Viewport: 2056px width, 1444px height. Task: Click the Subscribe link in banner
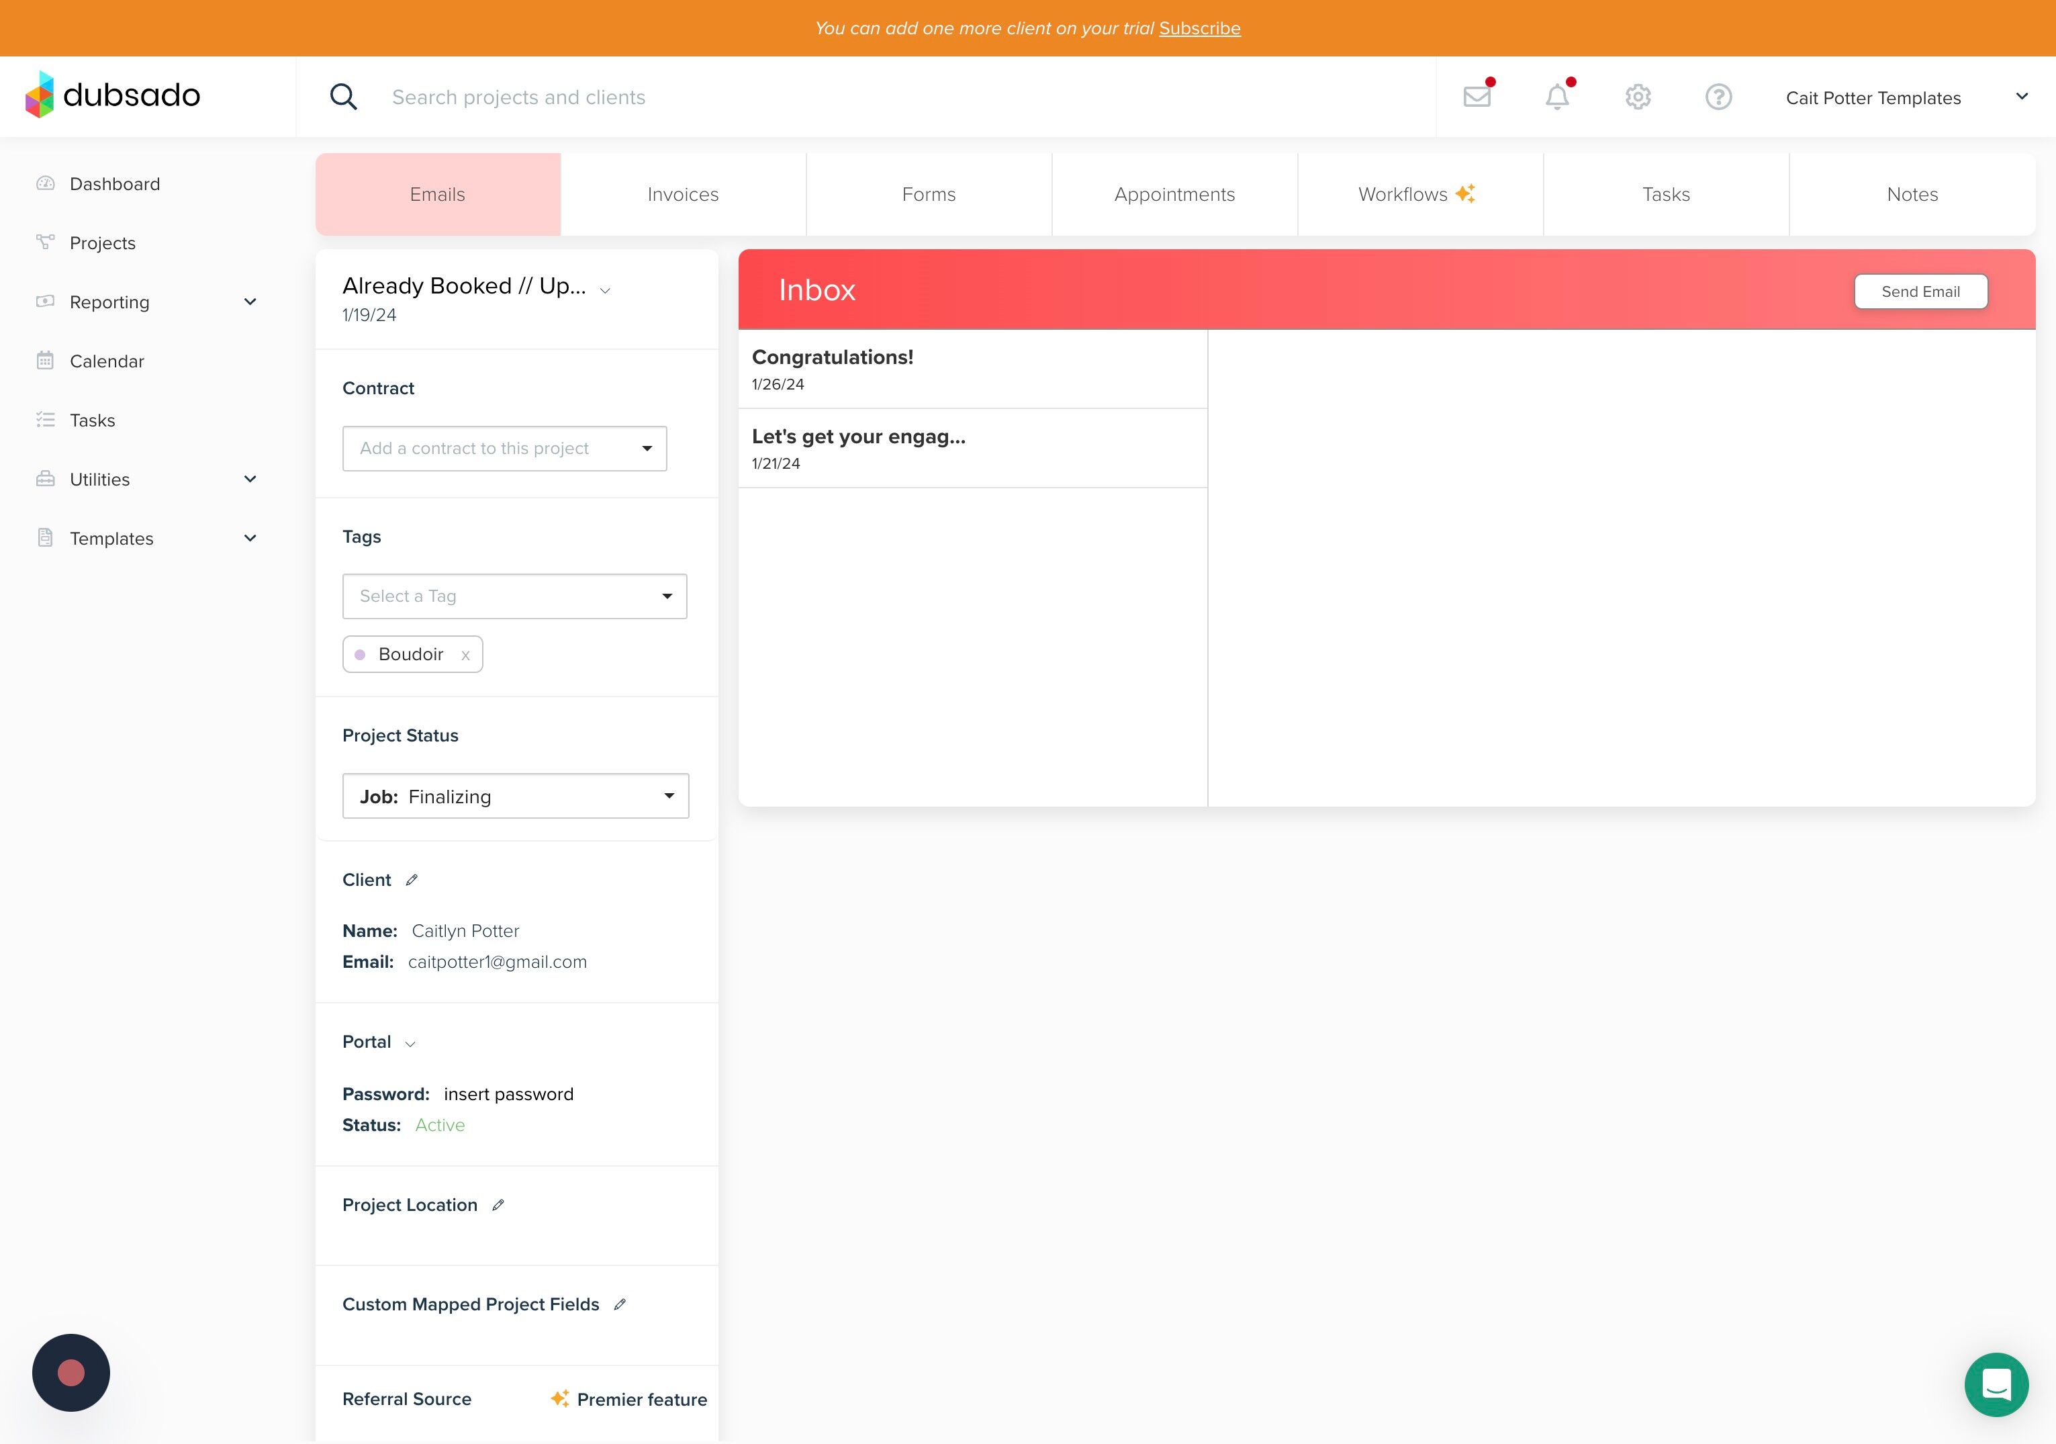point(1199,28)
